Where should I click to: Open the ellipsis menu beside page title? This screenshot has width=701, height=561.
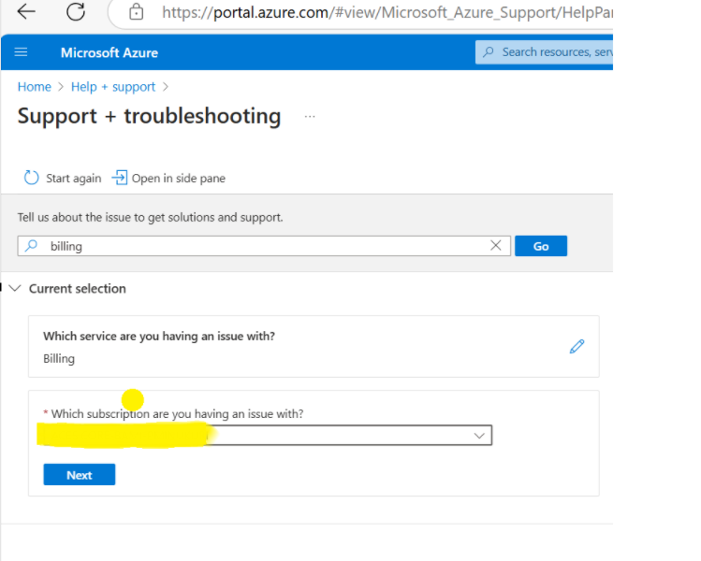[310, 117]
